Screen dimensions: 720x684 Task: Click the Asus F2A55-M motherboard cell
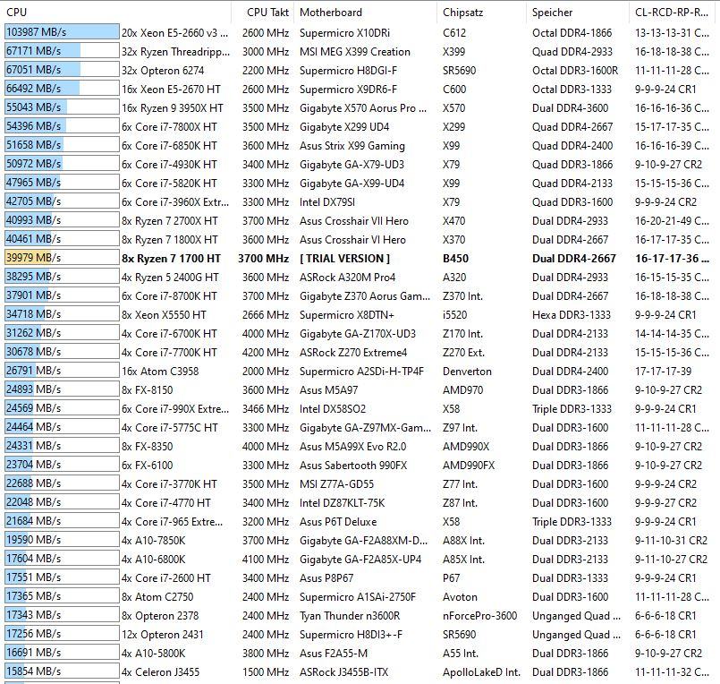point(334,654)
